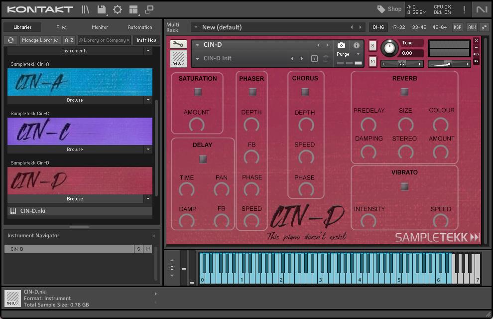Image resolution: width=493 pixels, height=319 pixels.
Task: Enable the Saturation effect switch
Action: (198, 92)
